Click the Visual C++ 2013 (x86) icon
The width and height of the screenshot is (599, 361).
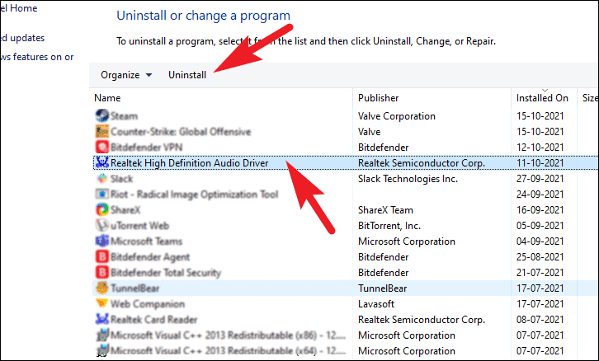pyautogui.click(x=102, y=335)
